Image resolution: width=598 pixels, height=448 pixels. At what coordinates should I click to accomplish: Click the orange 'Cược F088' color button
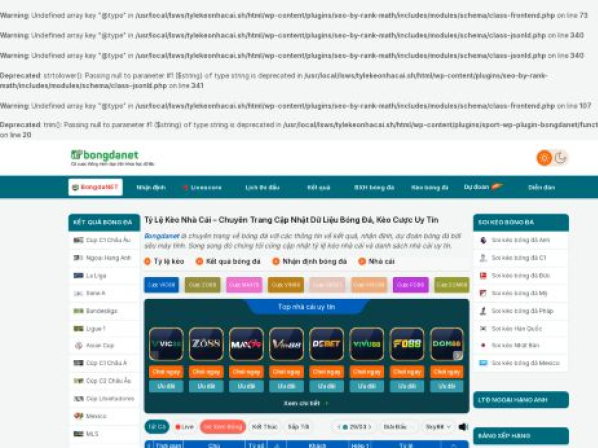[x=406, y=285]
